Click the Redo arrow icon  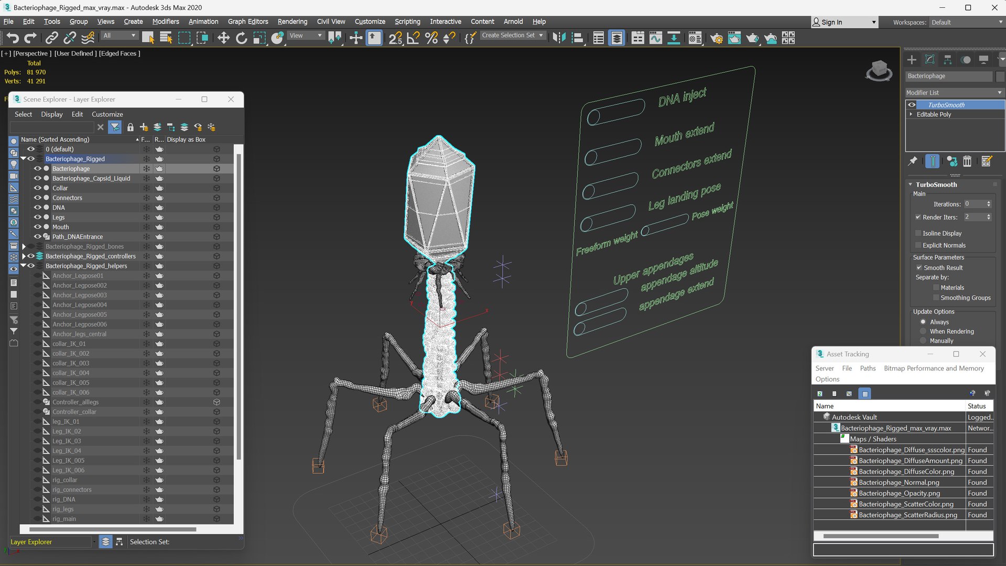(30, 38)
